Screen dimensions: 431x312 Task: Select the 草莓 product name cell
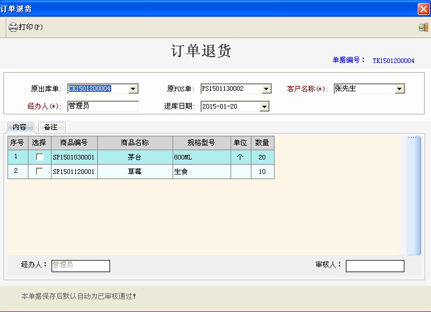coord(135,172)
